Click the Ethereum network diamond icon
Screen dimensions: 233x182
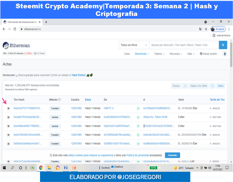tap(225, 54)
